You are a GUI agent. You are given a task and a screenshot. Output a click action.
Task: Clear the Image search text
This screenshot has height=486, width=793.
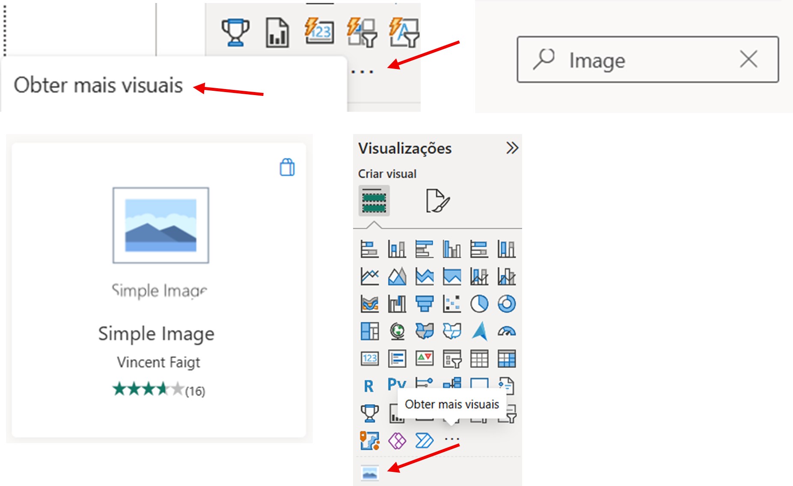[748, 59]
